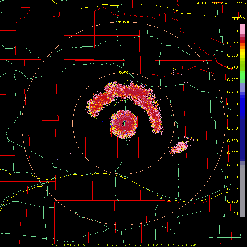Select the 0.360 scale label

pyautogui.click(x=232, y=177)
